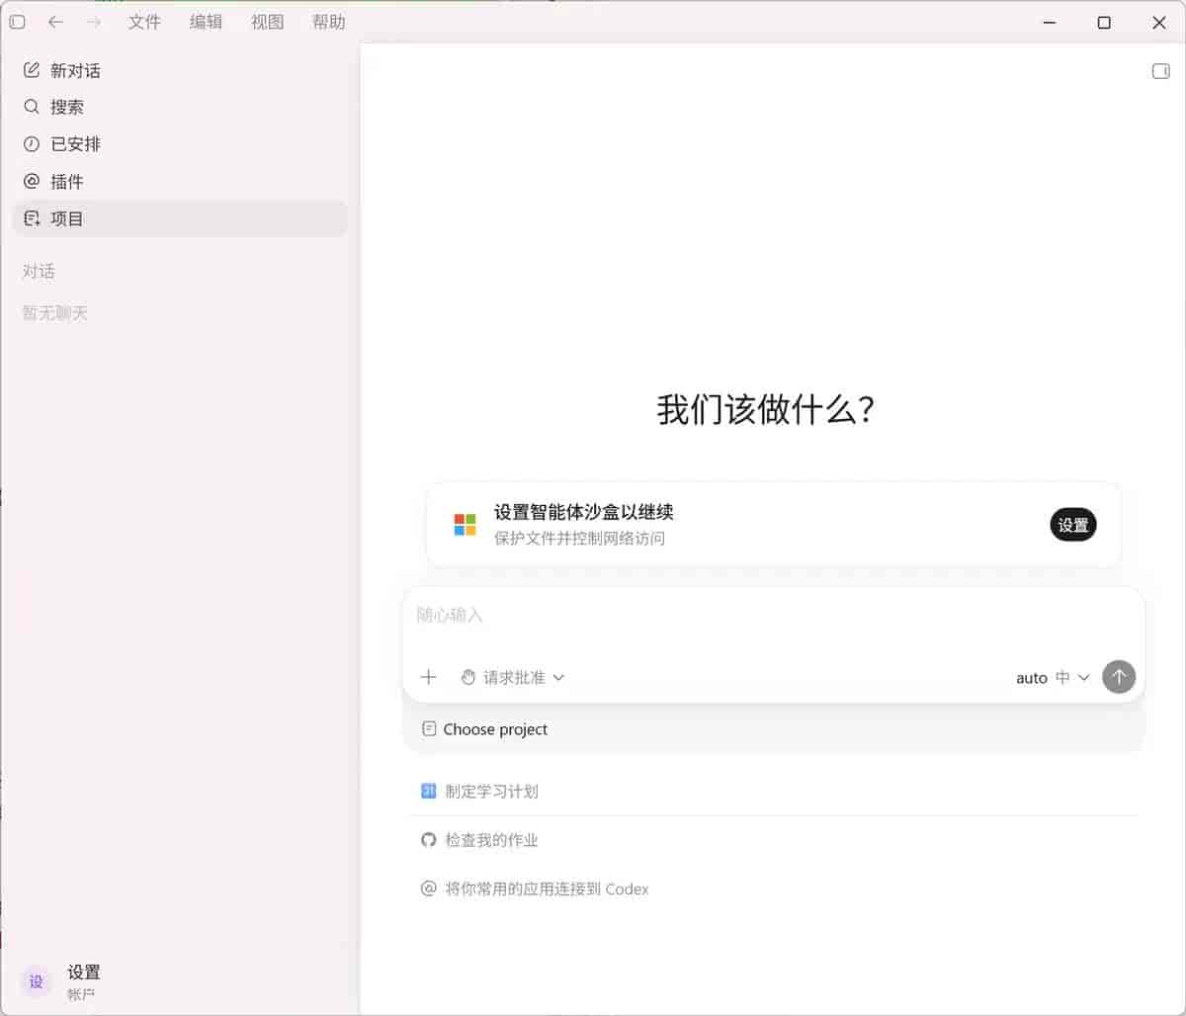This screenshot has width=1186, height=1016.
Task: Click the 我们该做什么？ heading
Action: (766, 409)
